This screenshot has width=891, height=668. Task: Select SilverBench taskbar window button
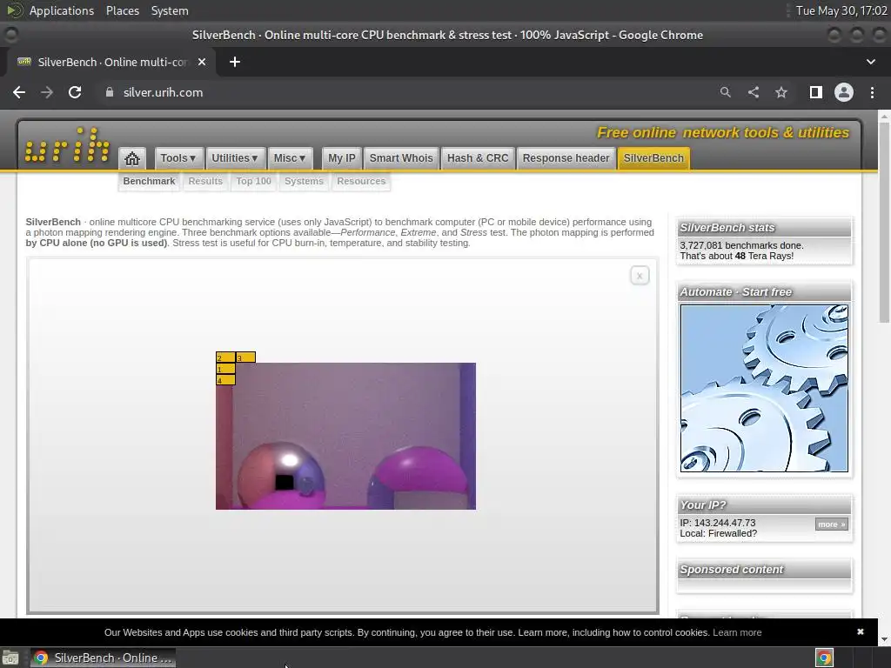pyautogui.click(x=103, y=658)
